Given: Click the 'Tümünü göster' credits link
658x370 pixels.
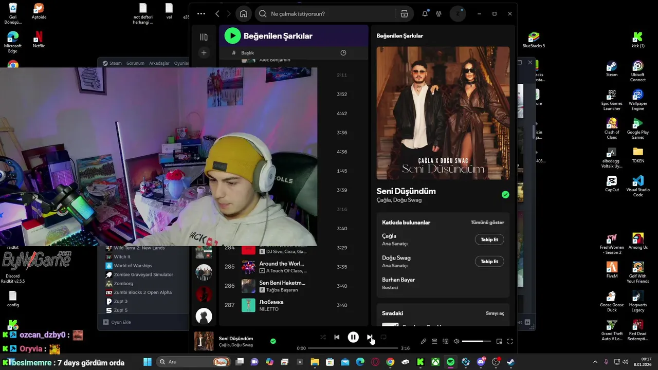Looking at the screenshot, I should point(487,223).
